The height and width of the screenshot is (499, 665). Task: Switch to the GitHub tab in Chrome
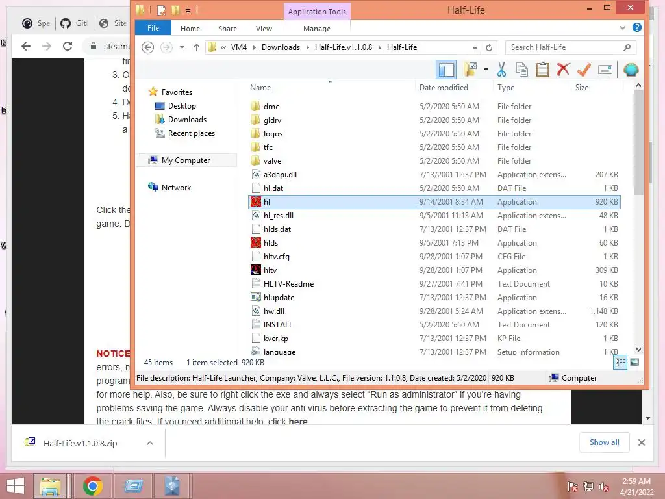click(74, 23)
